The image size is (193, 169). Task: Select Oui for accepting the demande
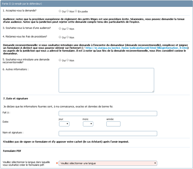(x=60, y=11)
